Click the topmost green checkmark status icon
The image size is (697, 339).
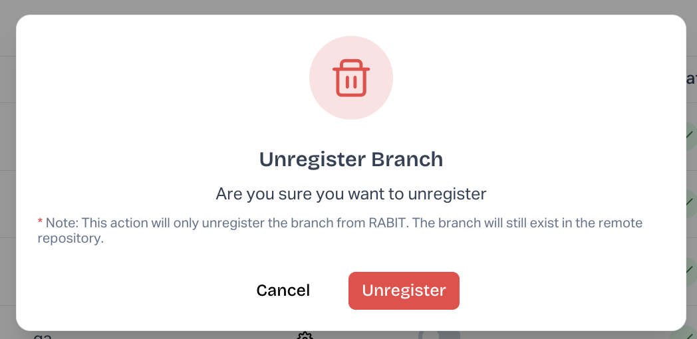[690, 135]
